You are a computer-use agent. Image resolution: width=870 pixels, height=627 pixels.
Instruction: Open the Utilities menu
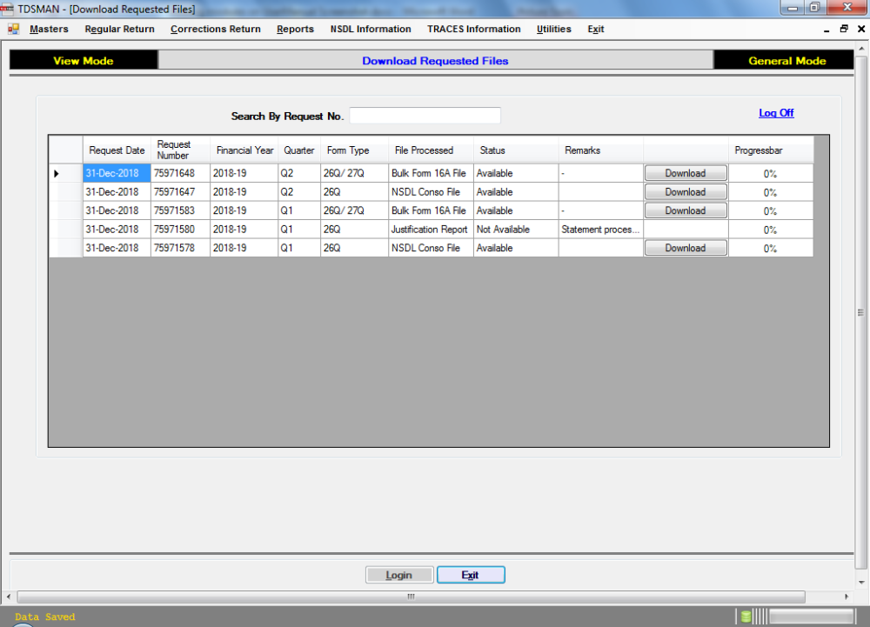(x=553, y=29)
